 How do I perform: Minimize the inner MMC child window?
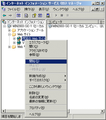(x=93, y=9)
